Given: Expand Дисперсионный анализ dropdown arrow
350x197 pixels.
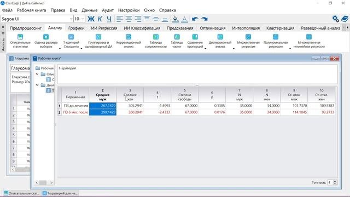Looking at the screenshot, I should [x=234, y=49].
